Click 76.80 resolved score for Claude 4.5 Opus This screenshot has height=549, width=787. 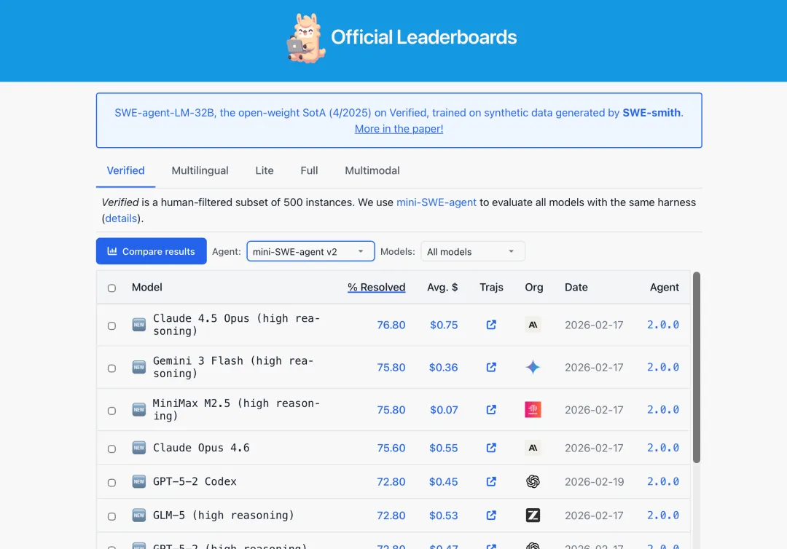click(x=391, y=325)
